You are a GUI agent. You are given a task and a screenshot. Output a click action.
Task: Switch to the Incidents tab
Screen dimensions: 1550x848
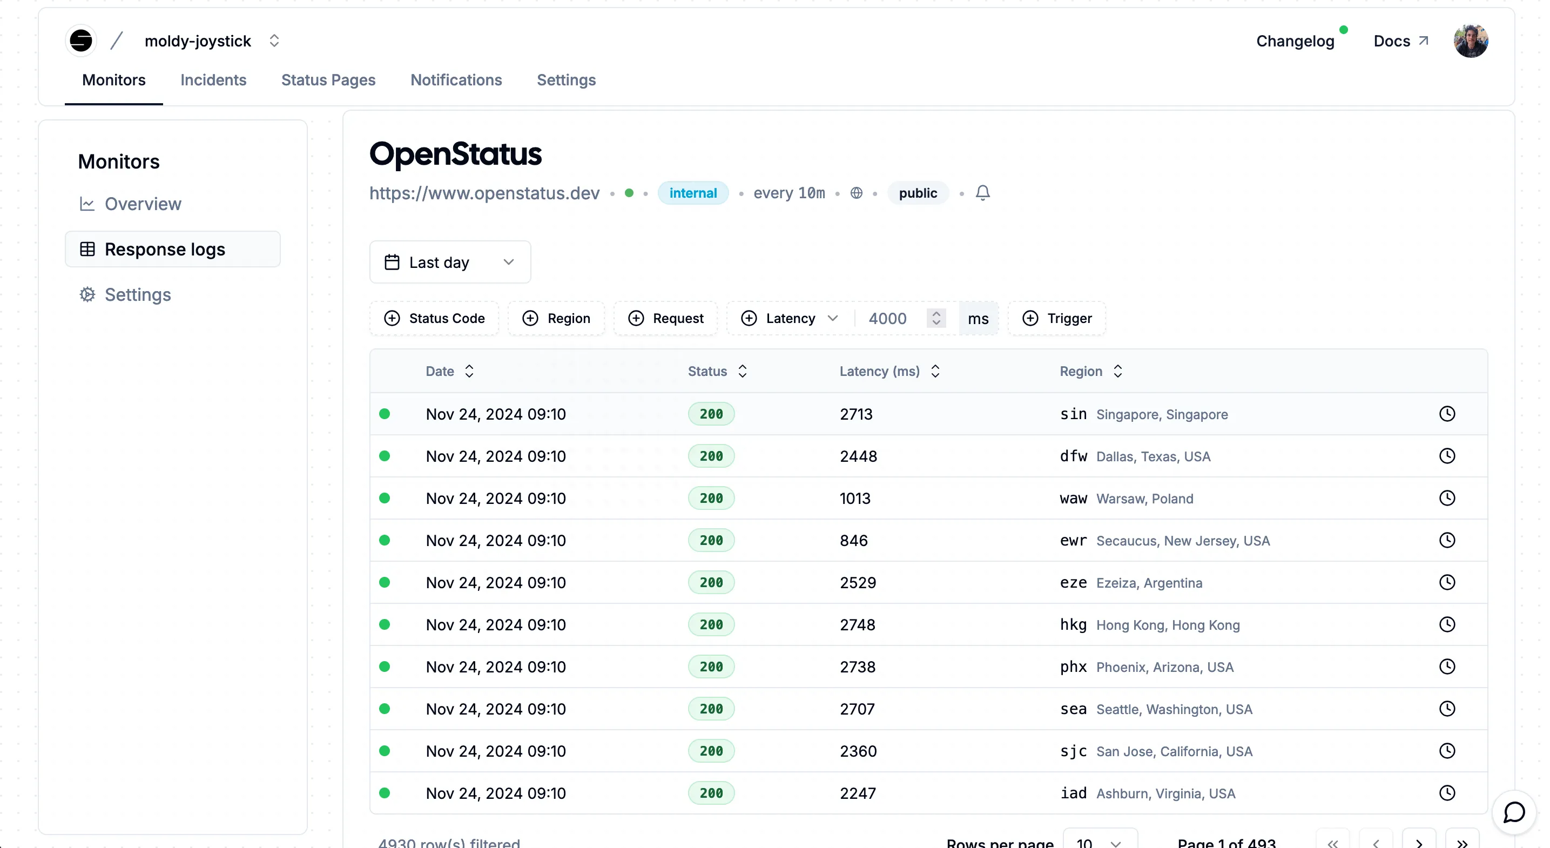point(213,80)
